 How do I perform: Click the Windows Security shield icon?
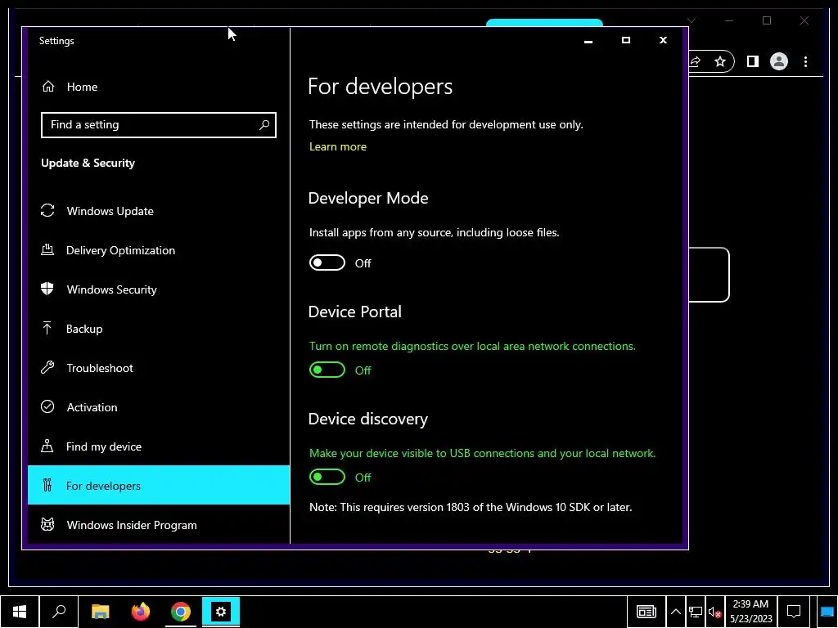(x=47, y=289)
